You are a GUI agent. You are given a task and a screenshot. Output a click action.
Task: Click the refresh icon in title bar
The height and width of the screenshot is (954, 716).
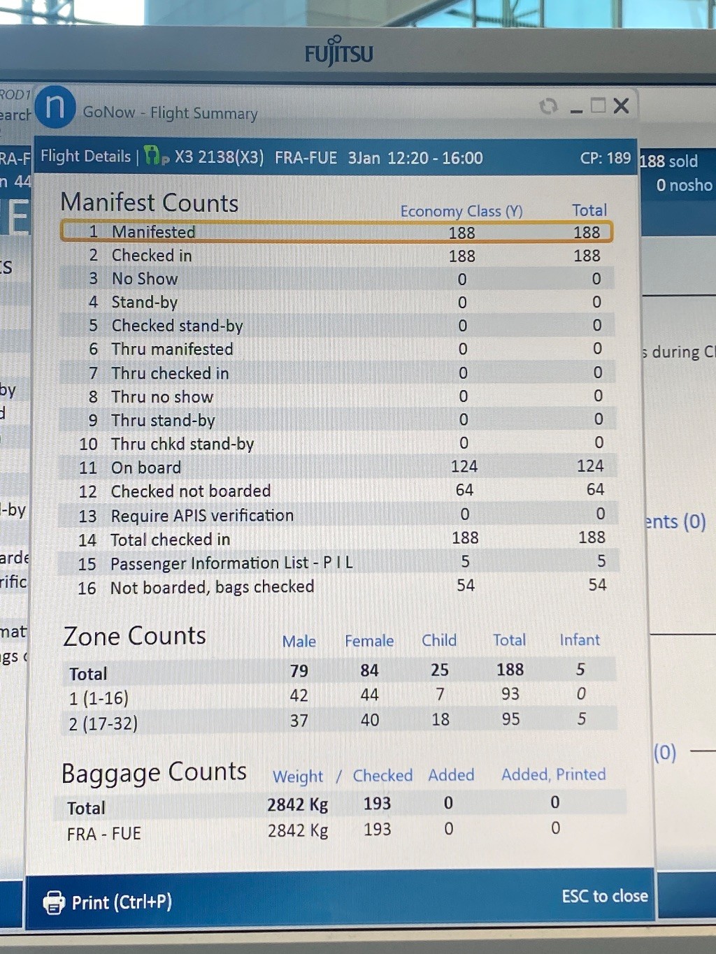coord(549,106)
